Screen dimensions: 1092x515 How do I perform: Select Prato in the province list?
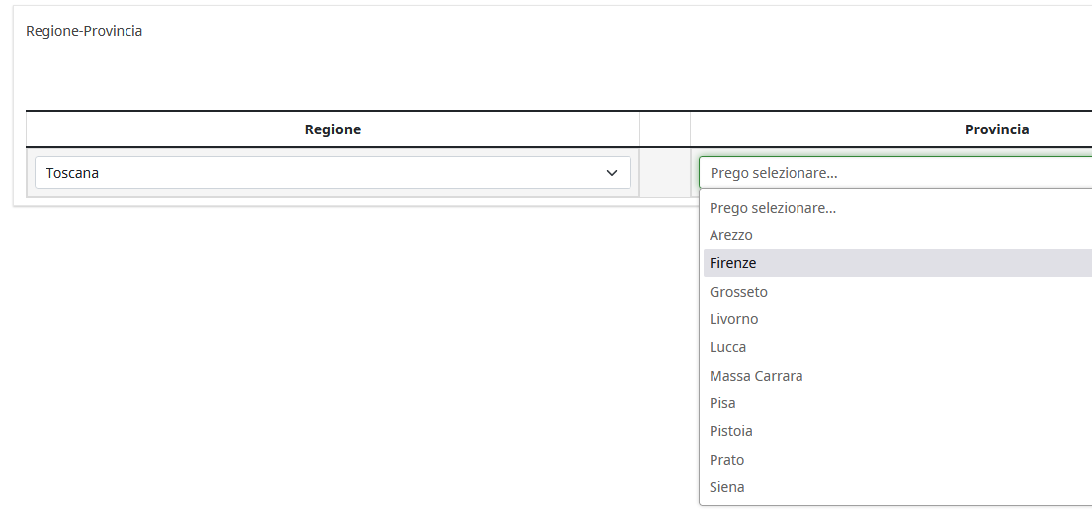pos(727,460)
